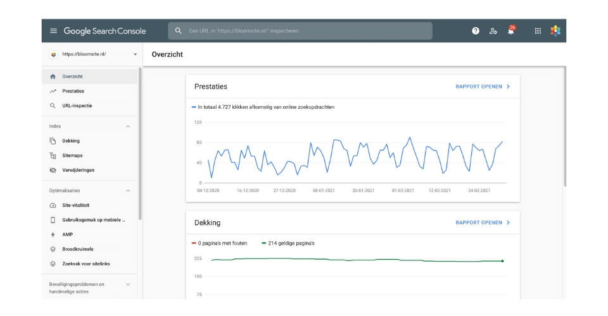Collapse the Index section
The width and height of the screenshot is (608, 316).
[128, 126]
